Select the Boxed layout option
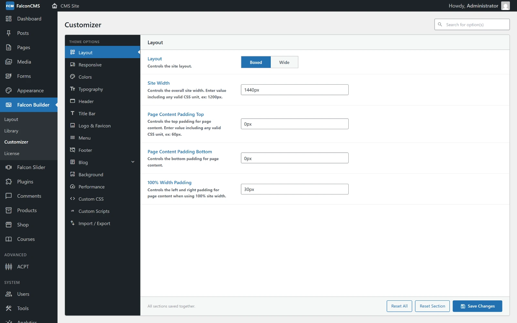 click(256, 62)
